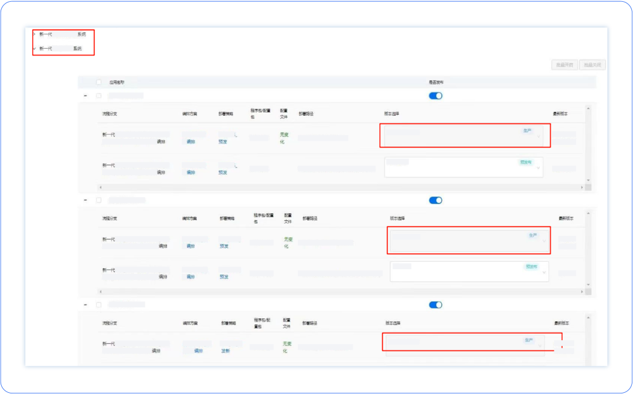Expand the collapsed 新一代 system tree node
The image size is (633, 394).
pos(35,35)
